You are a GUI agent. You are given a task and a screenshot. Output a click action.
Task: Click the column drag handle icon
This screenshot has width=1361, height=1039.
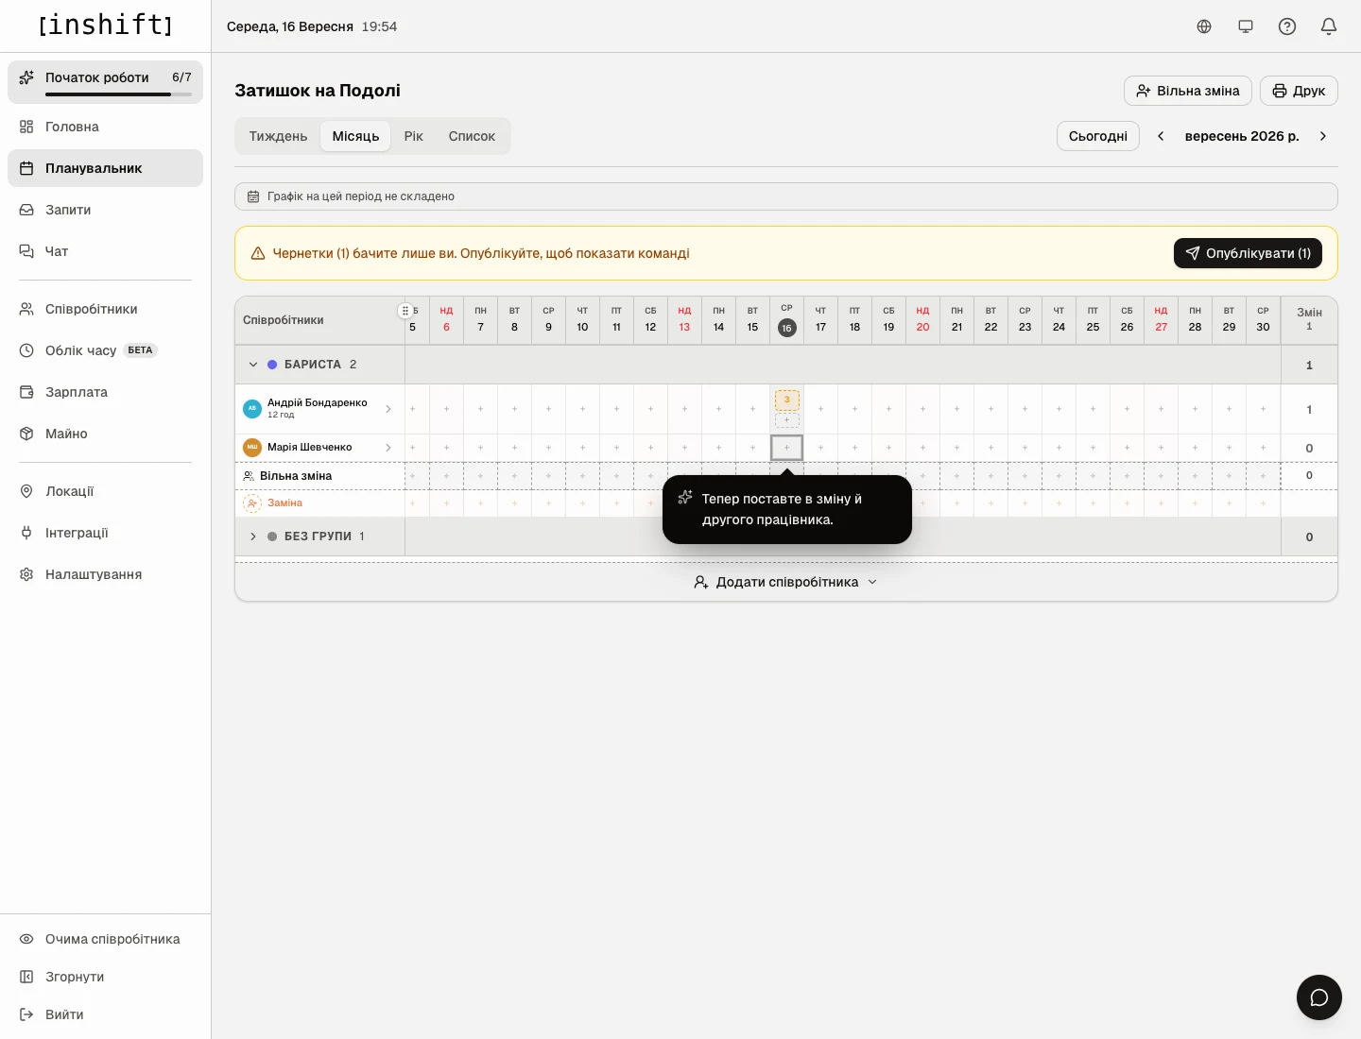click(x=405, y=311)
